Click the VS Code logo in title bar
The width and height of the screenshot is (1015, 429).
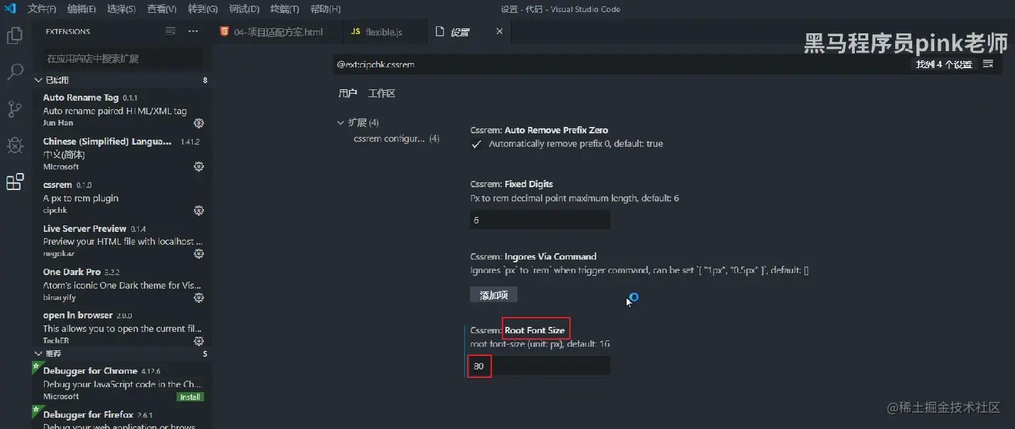[10, 9]
